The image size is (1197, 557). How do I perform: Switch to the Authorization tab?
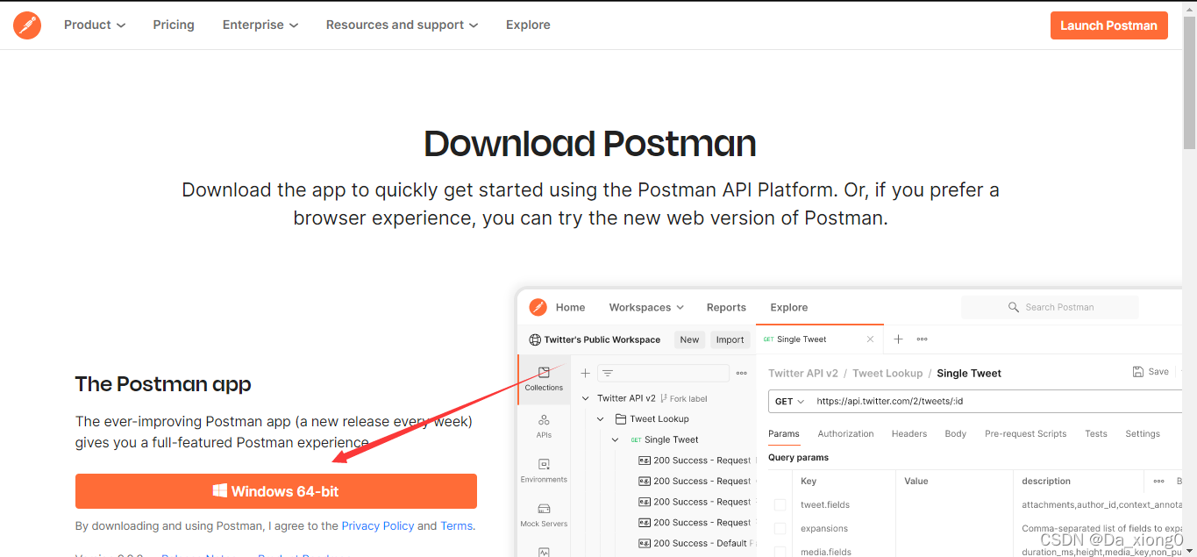click(x=845, y=433)
